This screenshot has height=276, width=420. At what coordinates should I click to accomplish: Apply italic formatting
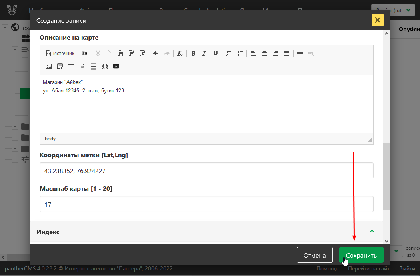(x=204, y=53)
